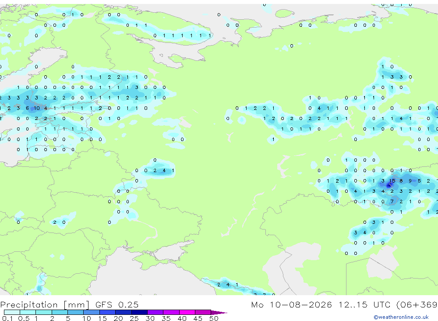Viewport: 438px width, 321px height.
Task: Click the map value '9' on the map
Action: (410, 181)
